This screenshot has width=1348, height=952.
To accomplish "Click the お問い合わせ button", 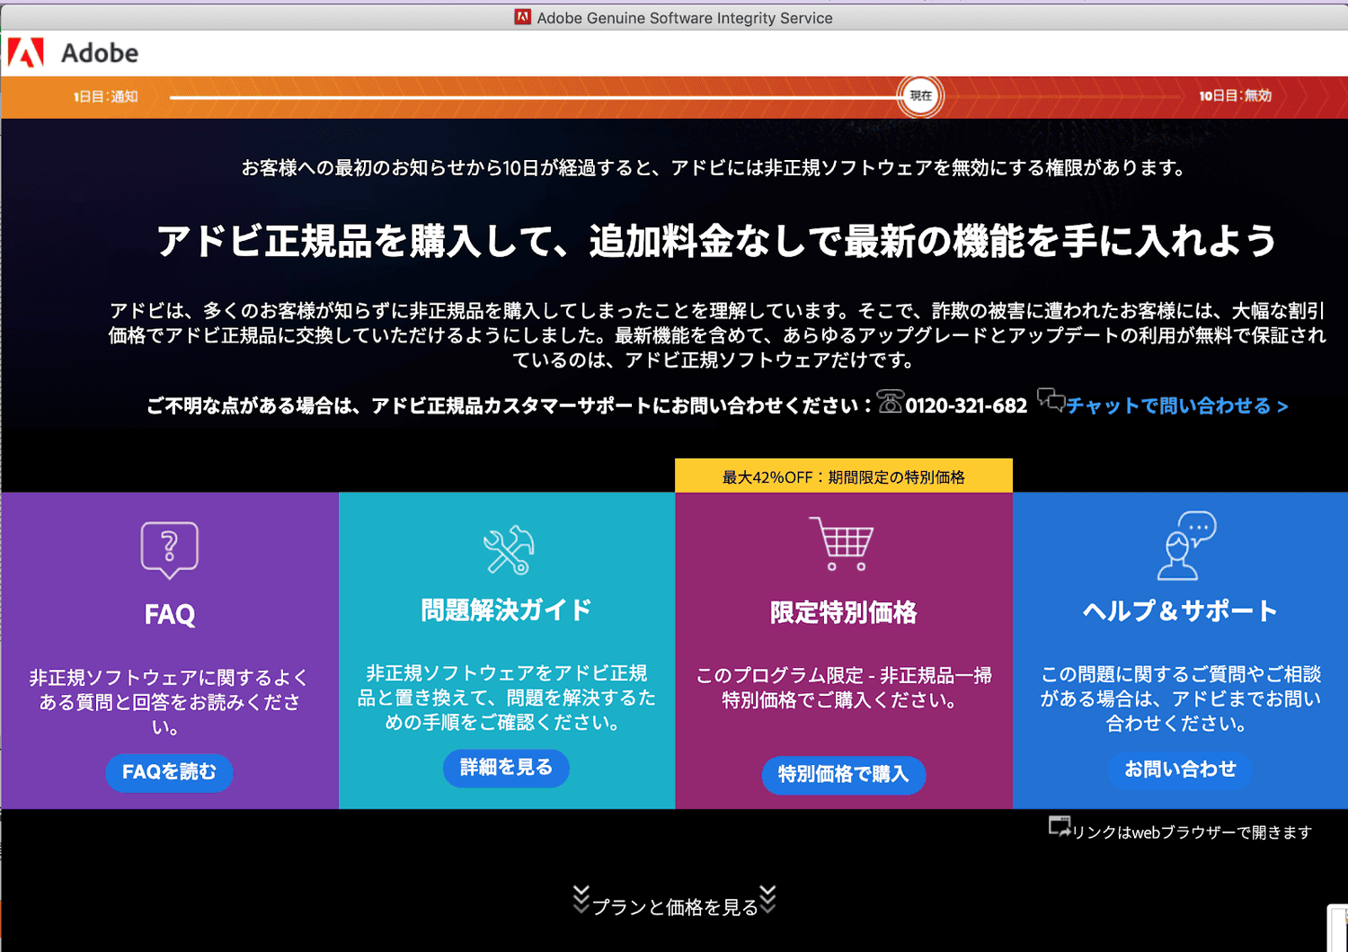I will tap(1180, 770).
